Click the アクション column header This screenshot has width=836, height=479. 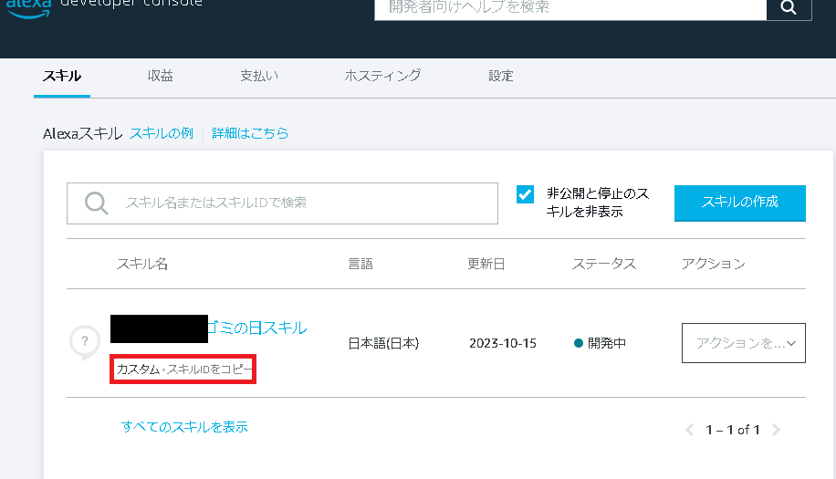(713, 264)
